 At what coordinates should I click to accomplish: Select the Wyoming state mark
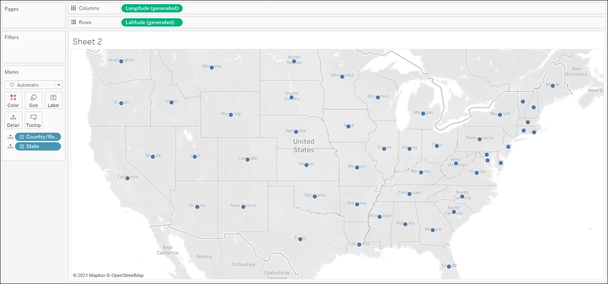click(231, 115)
